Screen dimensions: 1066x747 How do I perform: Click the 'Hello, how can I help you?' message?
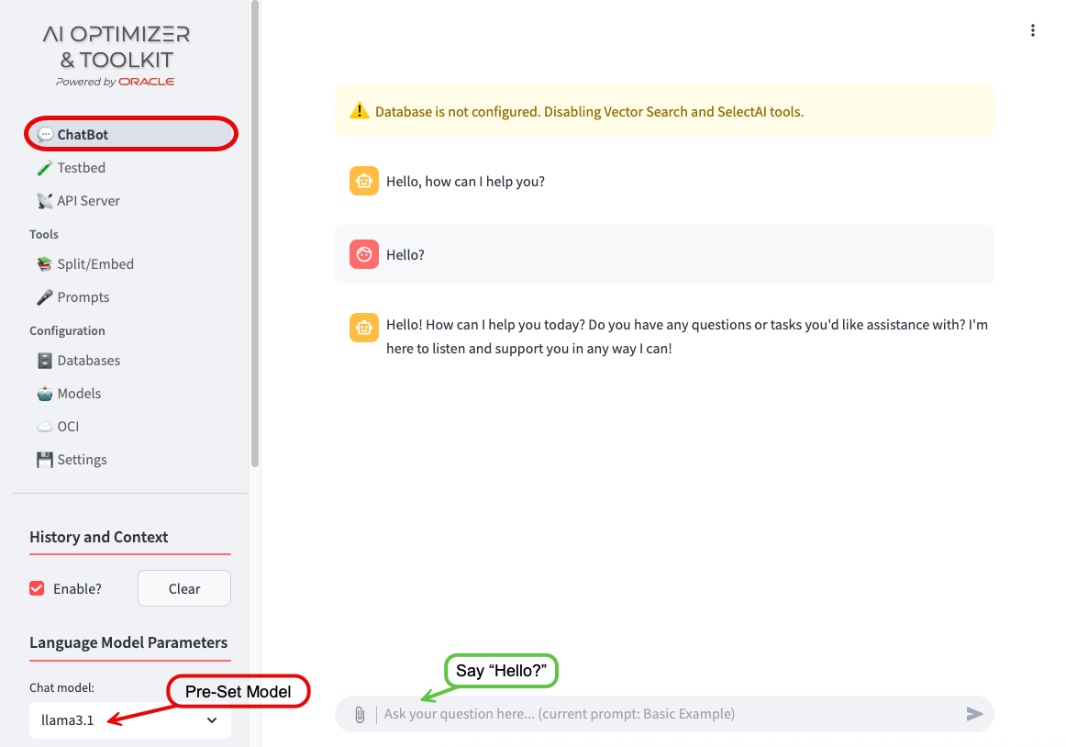pyautogui.click(x=466, y=182)
